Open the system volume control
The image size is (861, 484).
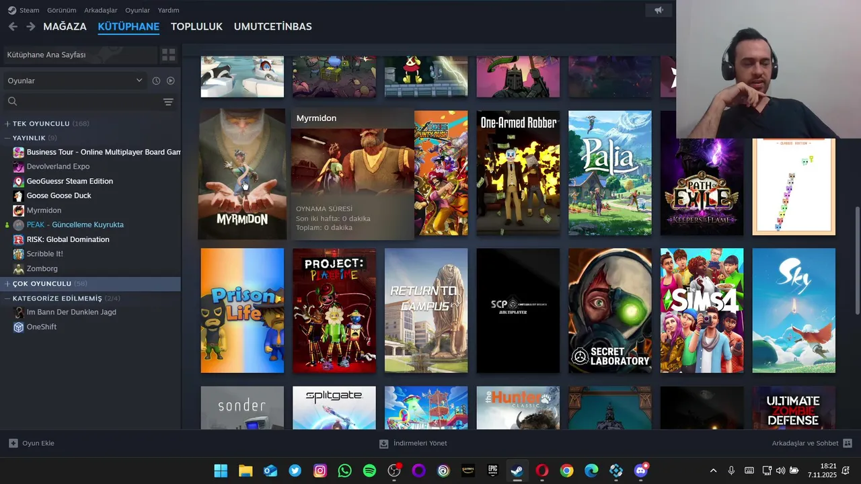pos(780,471)
